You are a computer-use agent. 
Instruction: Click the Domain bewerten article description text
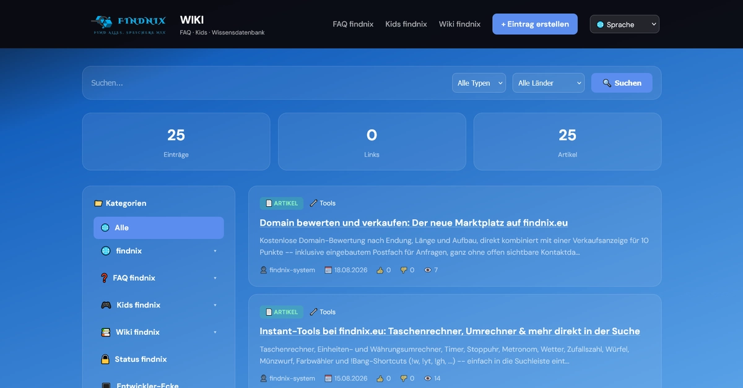tap(454, 246)
